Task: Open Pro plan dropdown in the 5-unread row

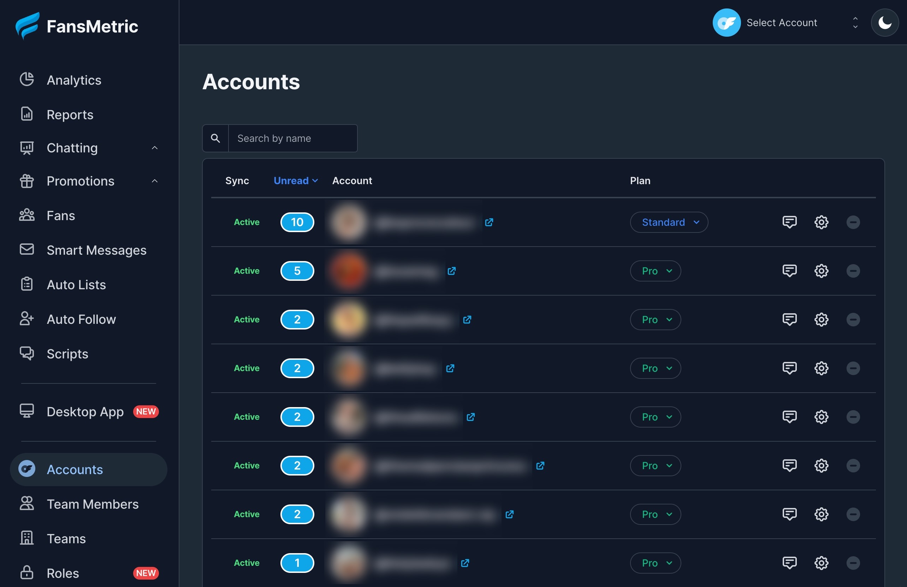Action: tap(655, 271)
